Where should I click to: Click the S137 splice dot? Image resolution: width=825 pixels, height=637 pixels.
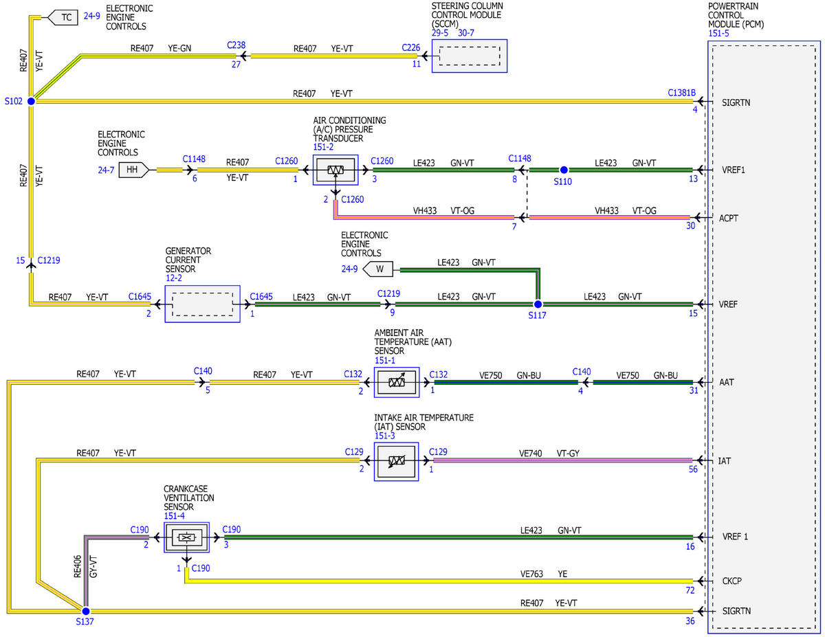pos(86,611)
